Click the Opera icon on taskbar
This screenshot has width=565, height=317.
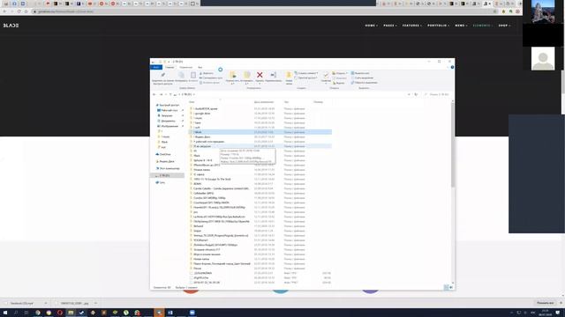click(60, 313)
